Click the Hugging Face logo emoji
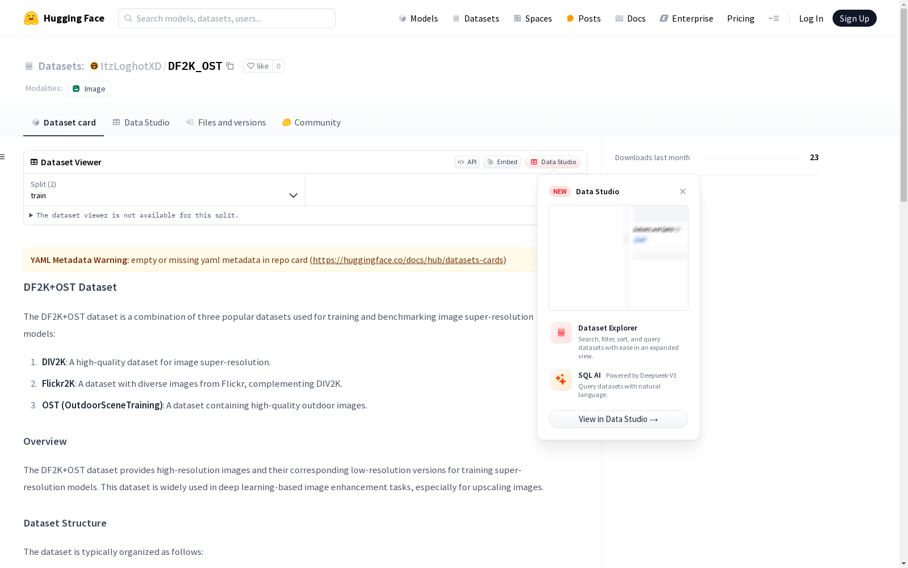The image size is (908, 568). click(x=31, y=18)
